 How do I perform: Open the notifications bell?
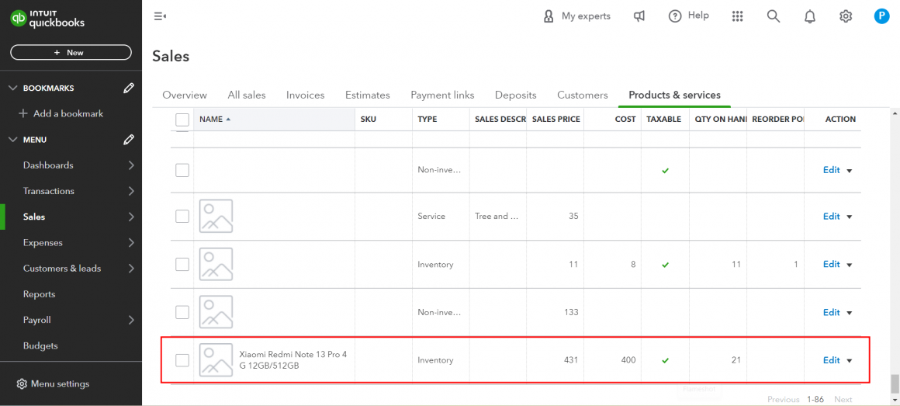pos(810,16)
